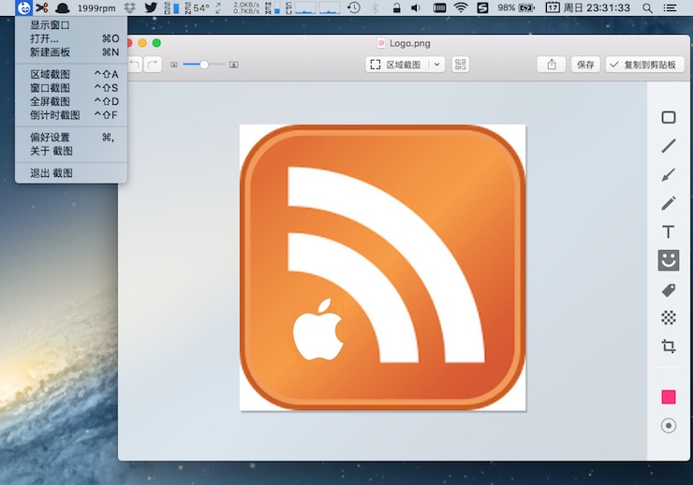Image resolution: width=693 pixels, height=485 pixels.
Task: Click the 复制到剪贴板 button
Action: pyautogui.click(x=644, y=65)
